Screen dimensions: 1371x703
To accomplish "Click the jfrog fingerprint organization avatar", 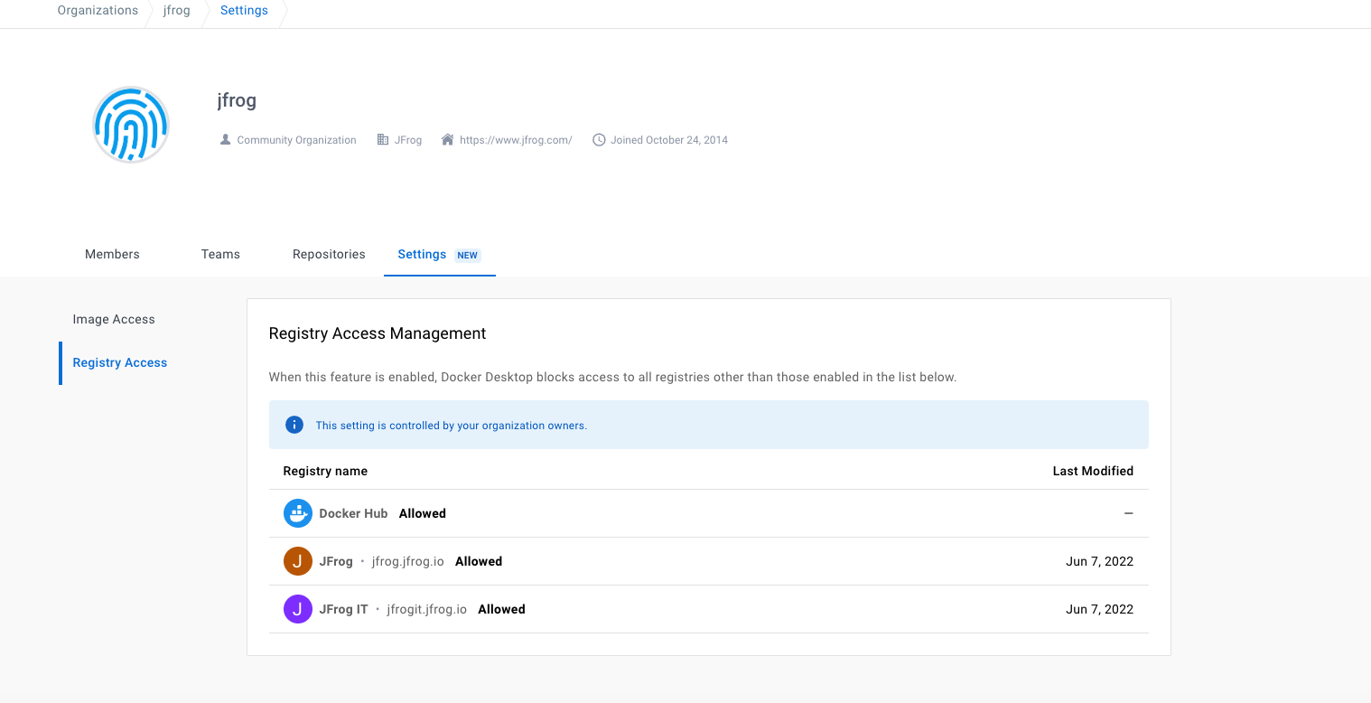I will [x=130, y=124].
